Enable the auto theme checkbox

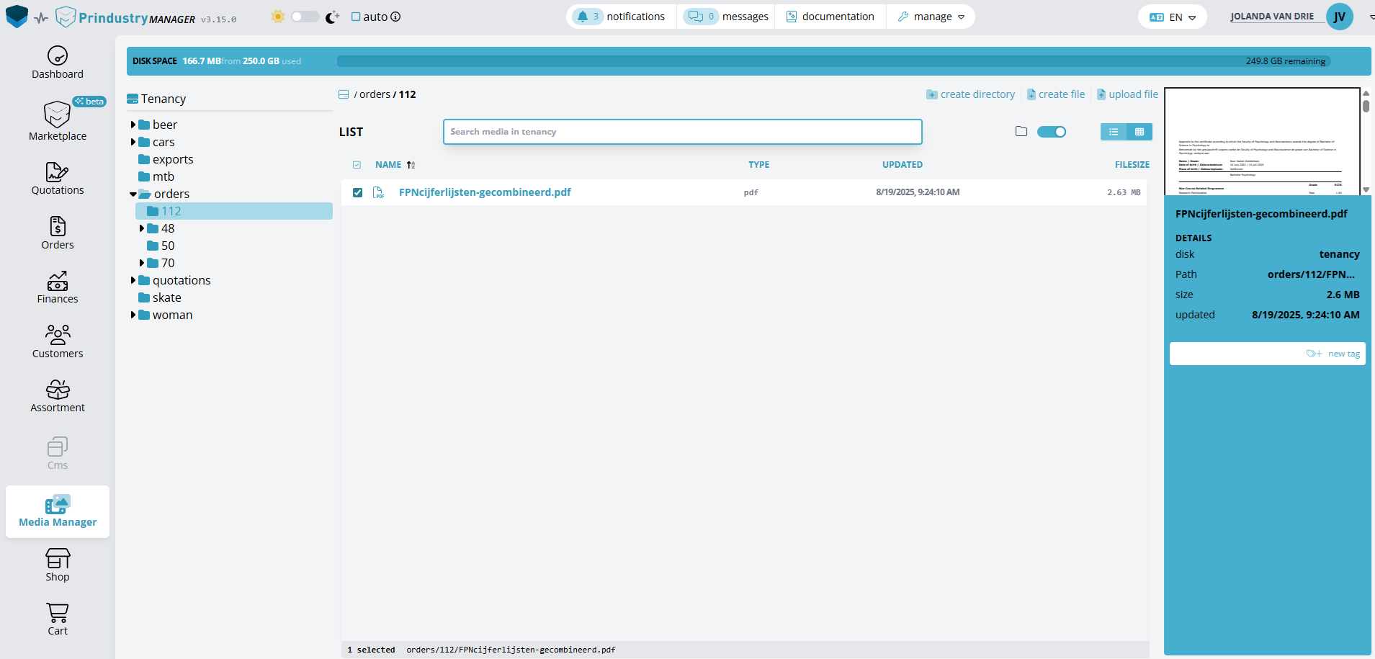coord(356,17)
